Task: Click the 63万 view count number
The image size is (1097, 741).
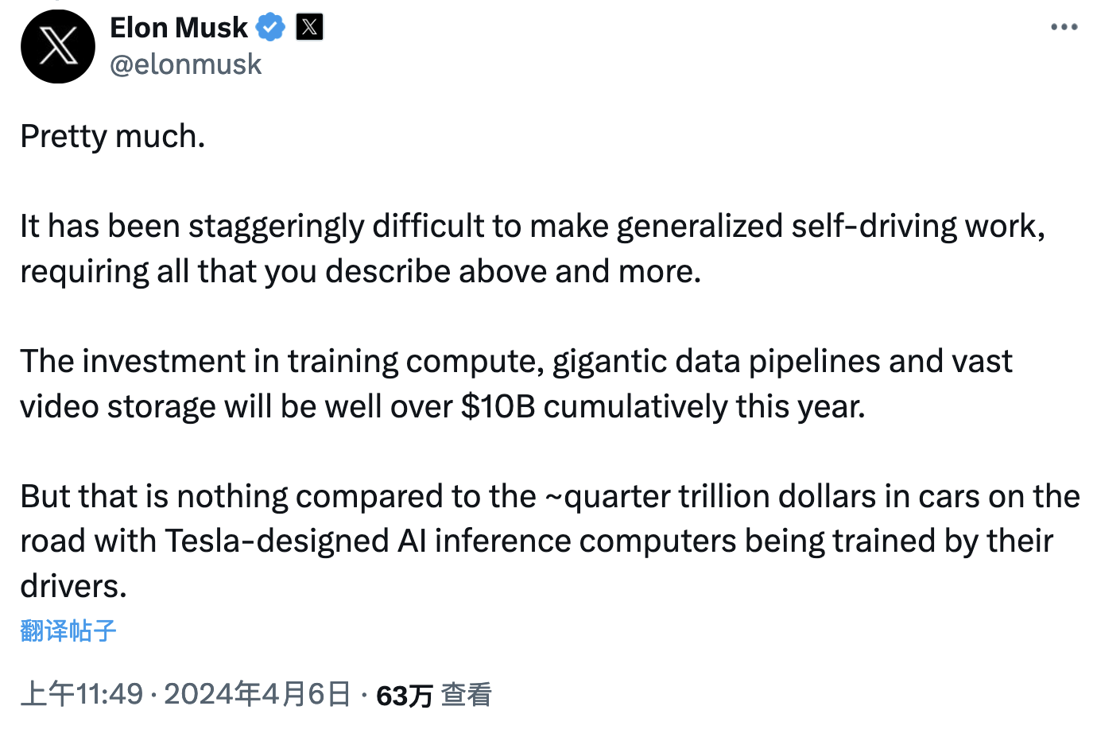Action: (404, 696)
